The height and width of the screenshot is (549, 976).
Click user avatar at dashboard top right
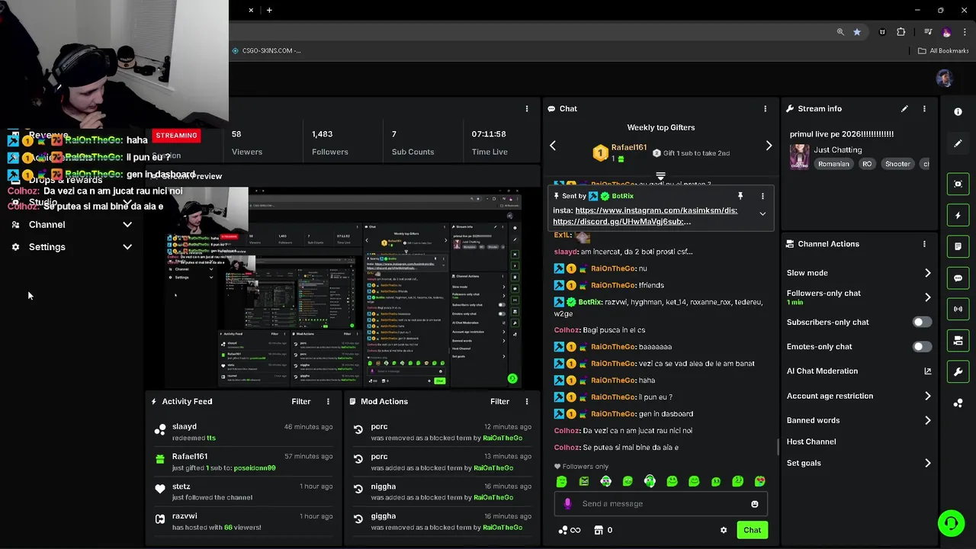pyautogui.click(x=944, y=79)
